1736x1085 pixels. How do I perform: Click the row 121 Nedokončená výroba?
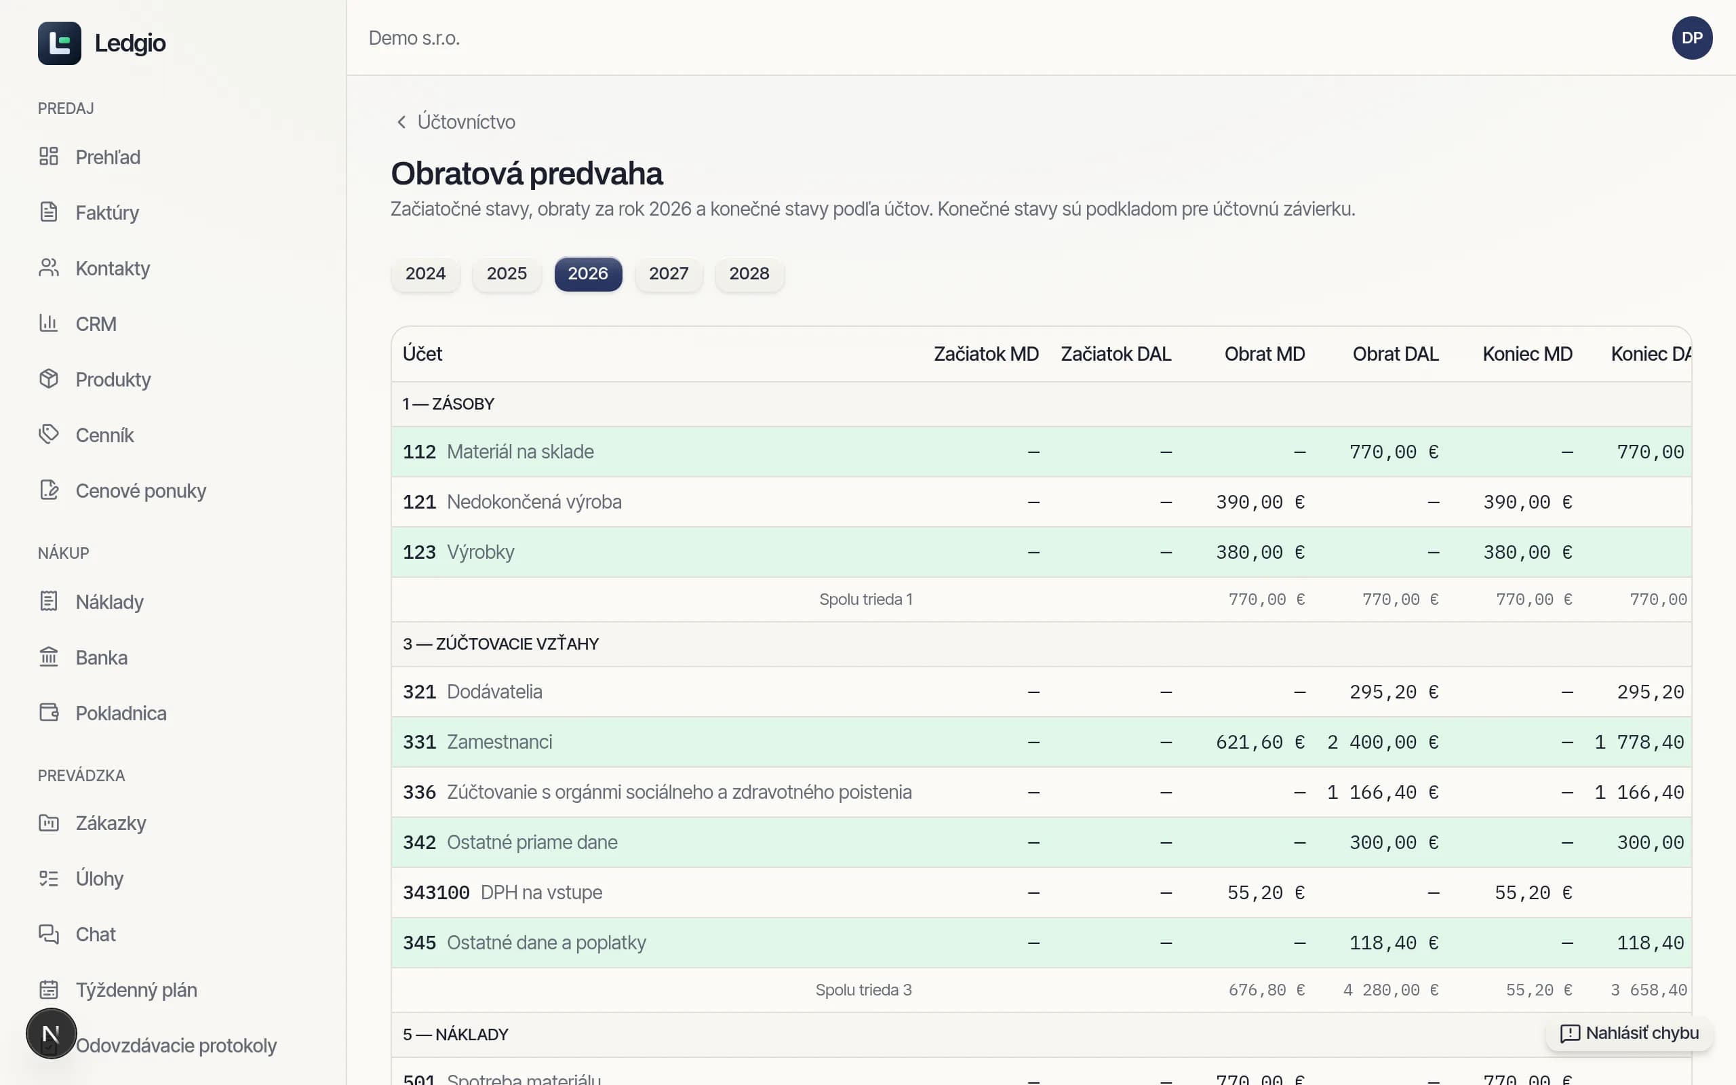pyautogui.click(x=1041, y=502)
